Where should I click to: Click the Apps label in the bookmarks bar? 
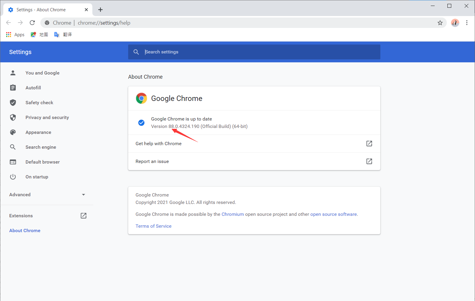[19, 35]
